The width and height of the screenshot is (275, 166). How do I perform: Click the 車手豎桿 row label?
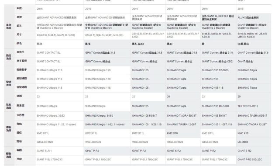click(22, 61)
